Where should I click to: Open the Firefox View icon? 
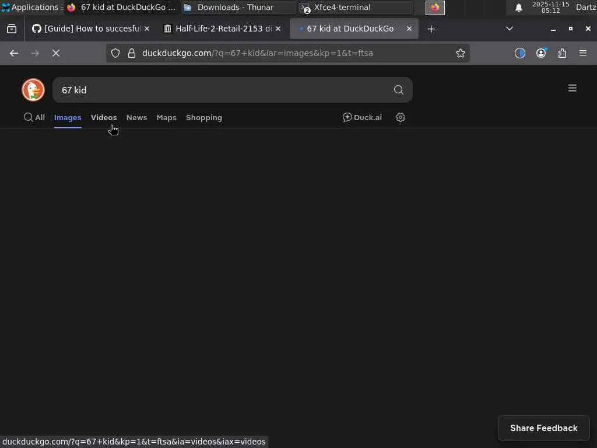pos(12,29)
